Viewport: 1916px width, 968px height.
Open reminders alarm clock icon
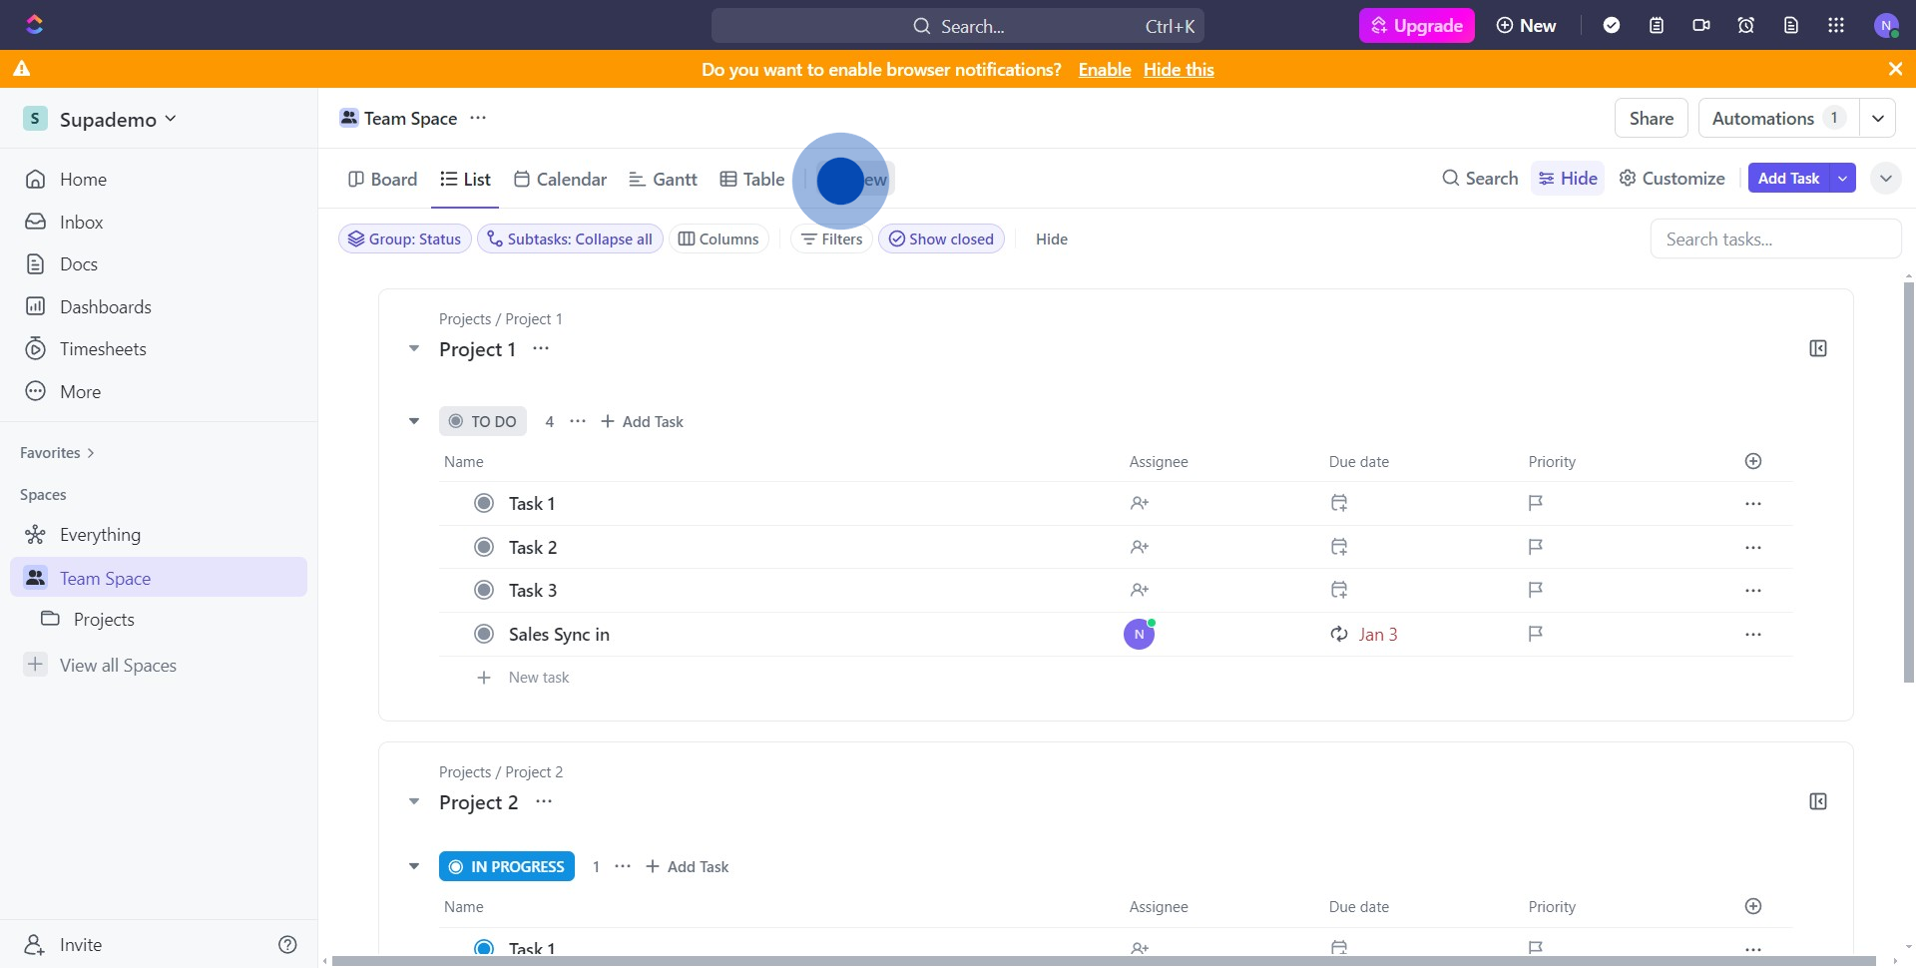1746,26
